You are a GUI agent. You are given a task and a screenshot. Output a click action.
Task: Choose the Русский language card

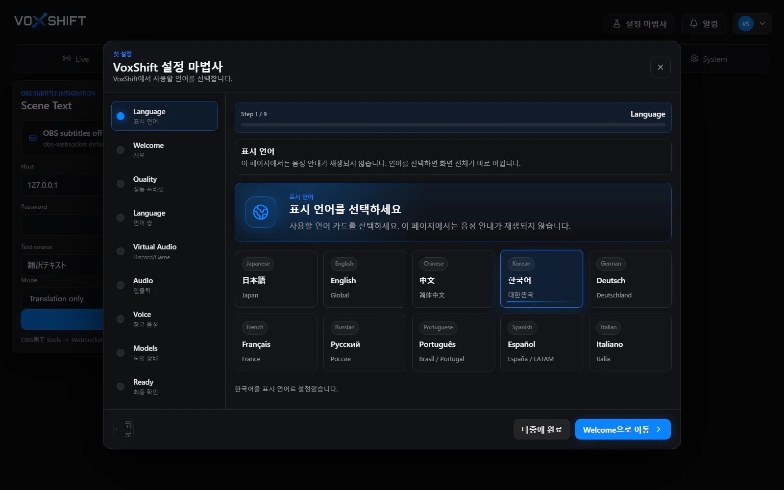click(x=365, y=343)
